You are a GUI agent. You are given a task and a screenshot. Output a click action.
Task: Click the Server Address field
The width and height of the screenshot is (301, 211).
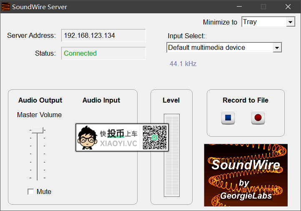coord(103,36)
